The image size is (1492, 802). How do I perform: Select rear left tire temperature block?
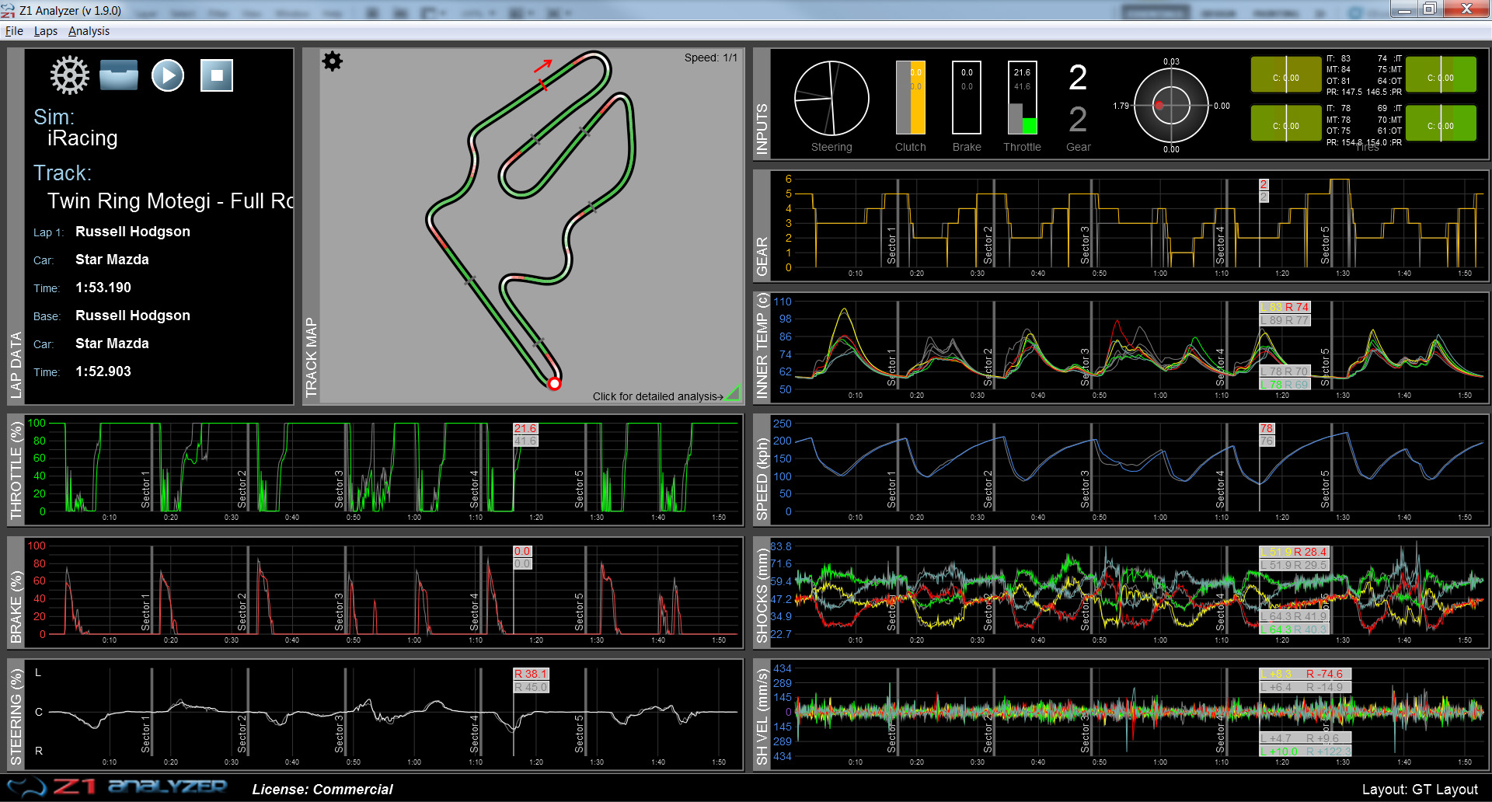[1286, 123]
